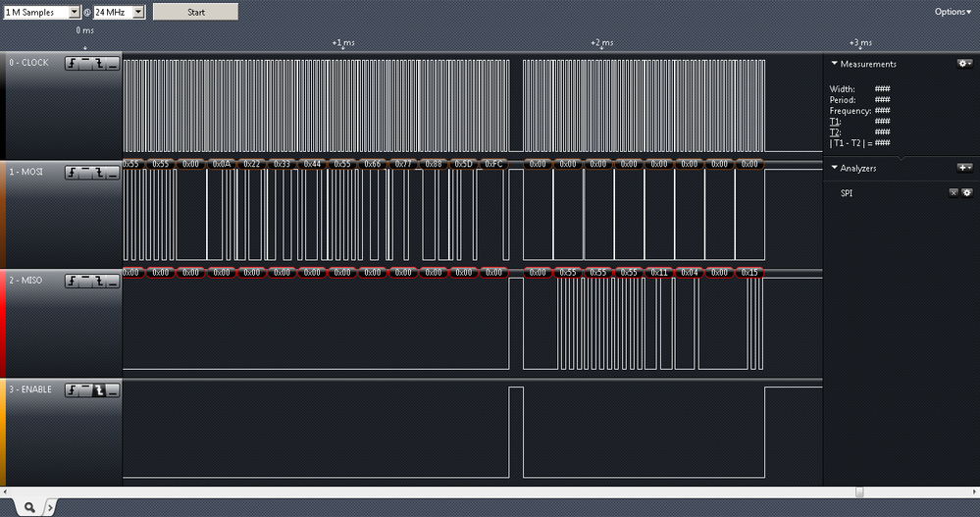Set high level trigger on CLOCK channel
Screen dimensions: 980x517
click(85, 63)
